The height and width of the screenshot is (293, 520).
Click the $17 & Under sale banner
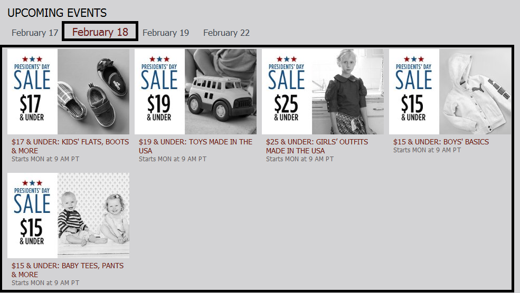(x=32, y=91)
